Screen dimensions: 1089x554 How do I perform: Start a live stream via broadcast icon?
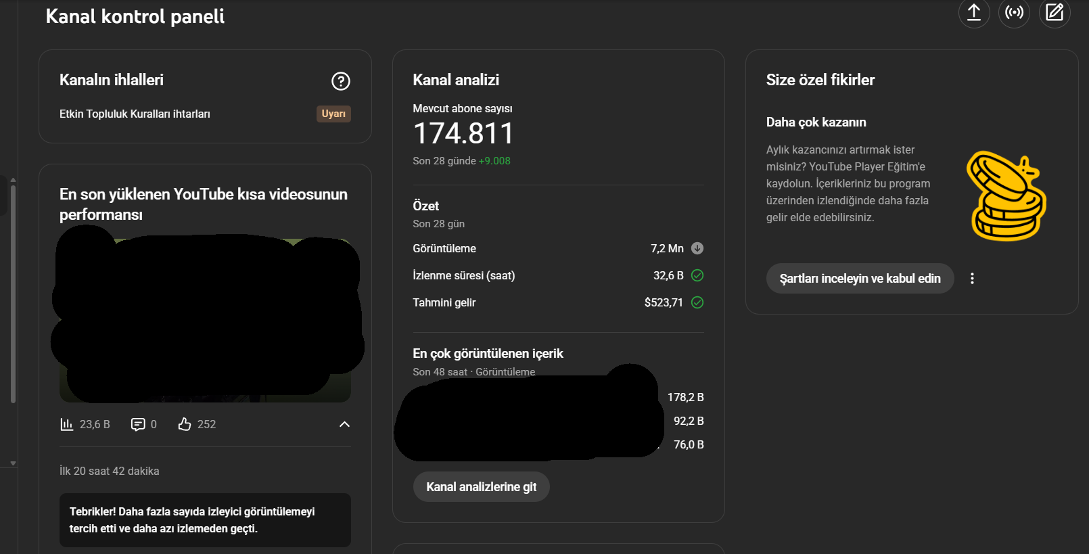point(1014,12)
